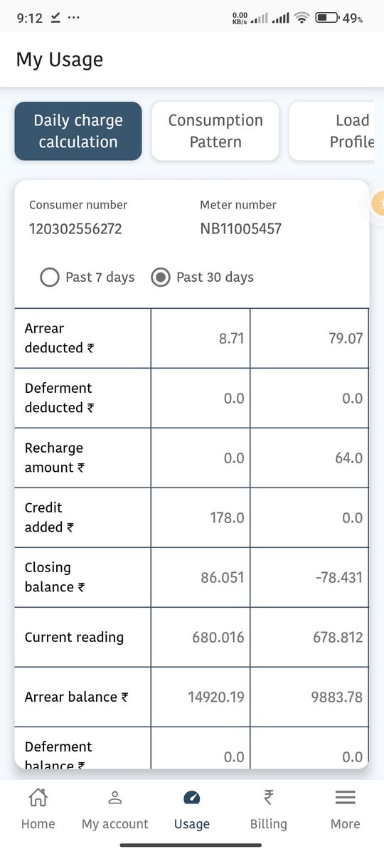Tap the Recharge amount value 64.0
Viewport: 384px width, 854px height.
click(x=349, y=458)
